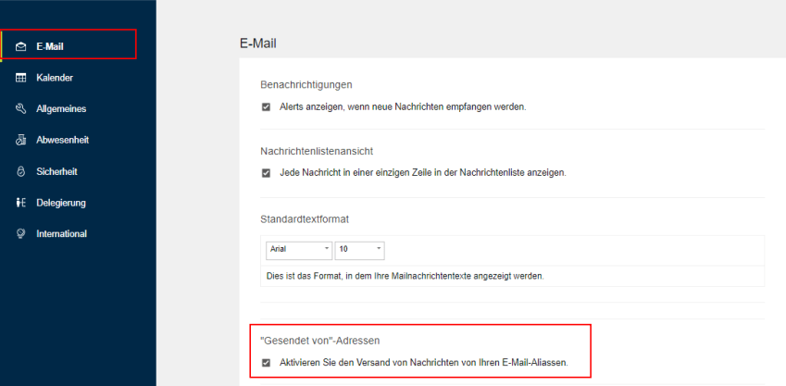Viewport: 786px width, 386px height.
Task: Select International in the sidebar
Action: (x=61, y=234)
